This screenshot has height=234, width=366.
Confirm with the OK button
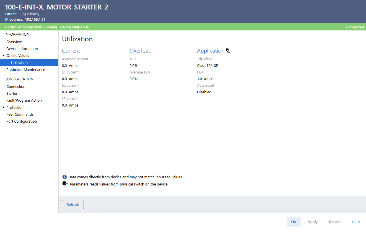point(294,222)
